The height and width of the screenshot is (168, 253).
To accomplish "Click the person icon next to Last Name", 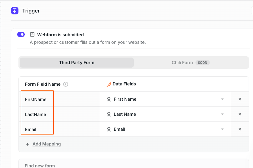I will coord(109,114).
